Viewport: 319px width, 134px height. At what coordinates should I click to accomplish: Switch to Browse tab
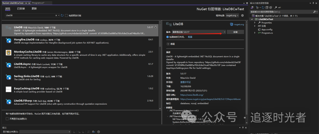(8, 9)
